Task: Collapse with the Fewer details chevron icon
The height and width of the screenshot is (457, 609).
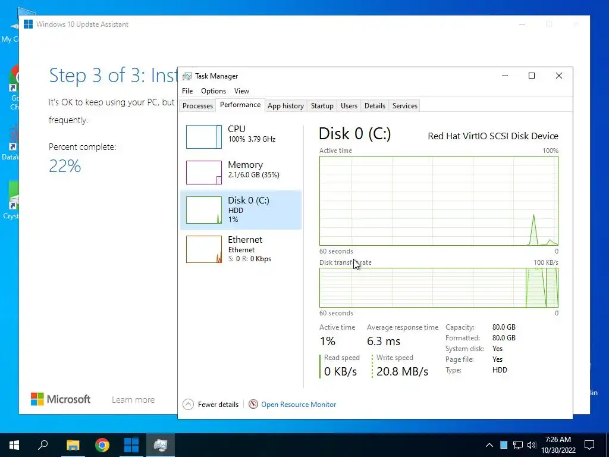Action: pyautogui.click(x=188, y=405)
